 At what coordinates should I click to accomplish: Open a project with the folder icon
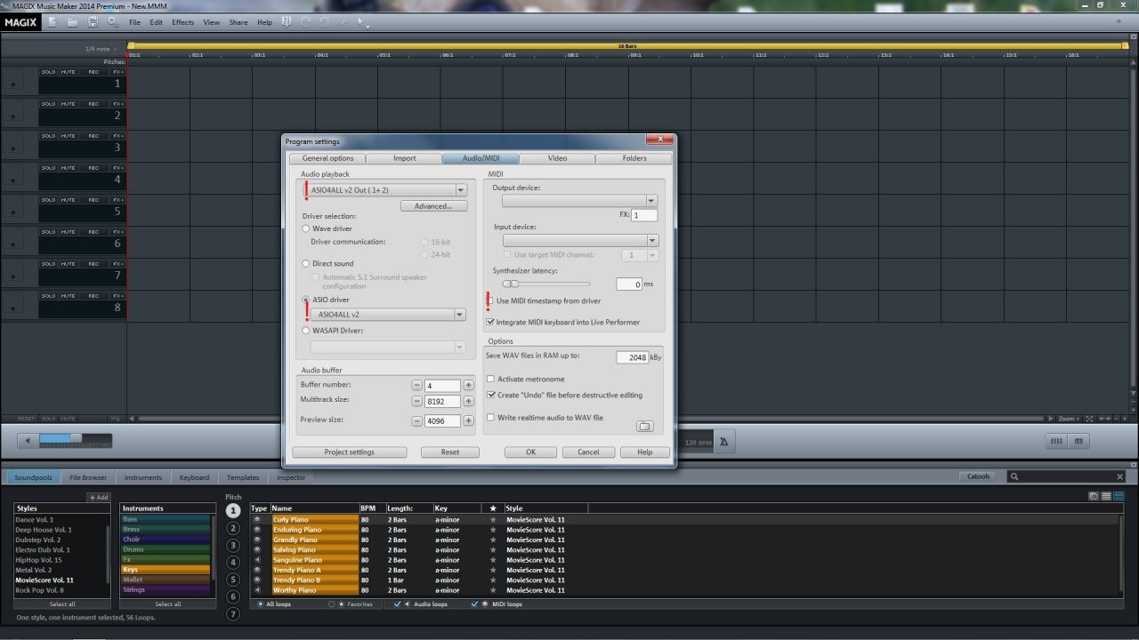pos(72,21)
